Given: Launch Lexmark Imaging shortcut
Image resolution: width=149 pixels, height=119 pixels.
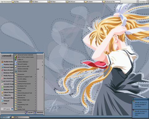Looking at the screenshot, I should 7,84.
